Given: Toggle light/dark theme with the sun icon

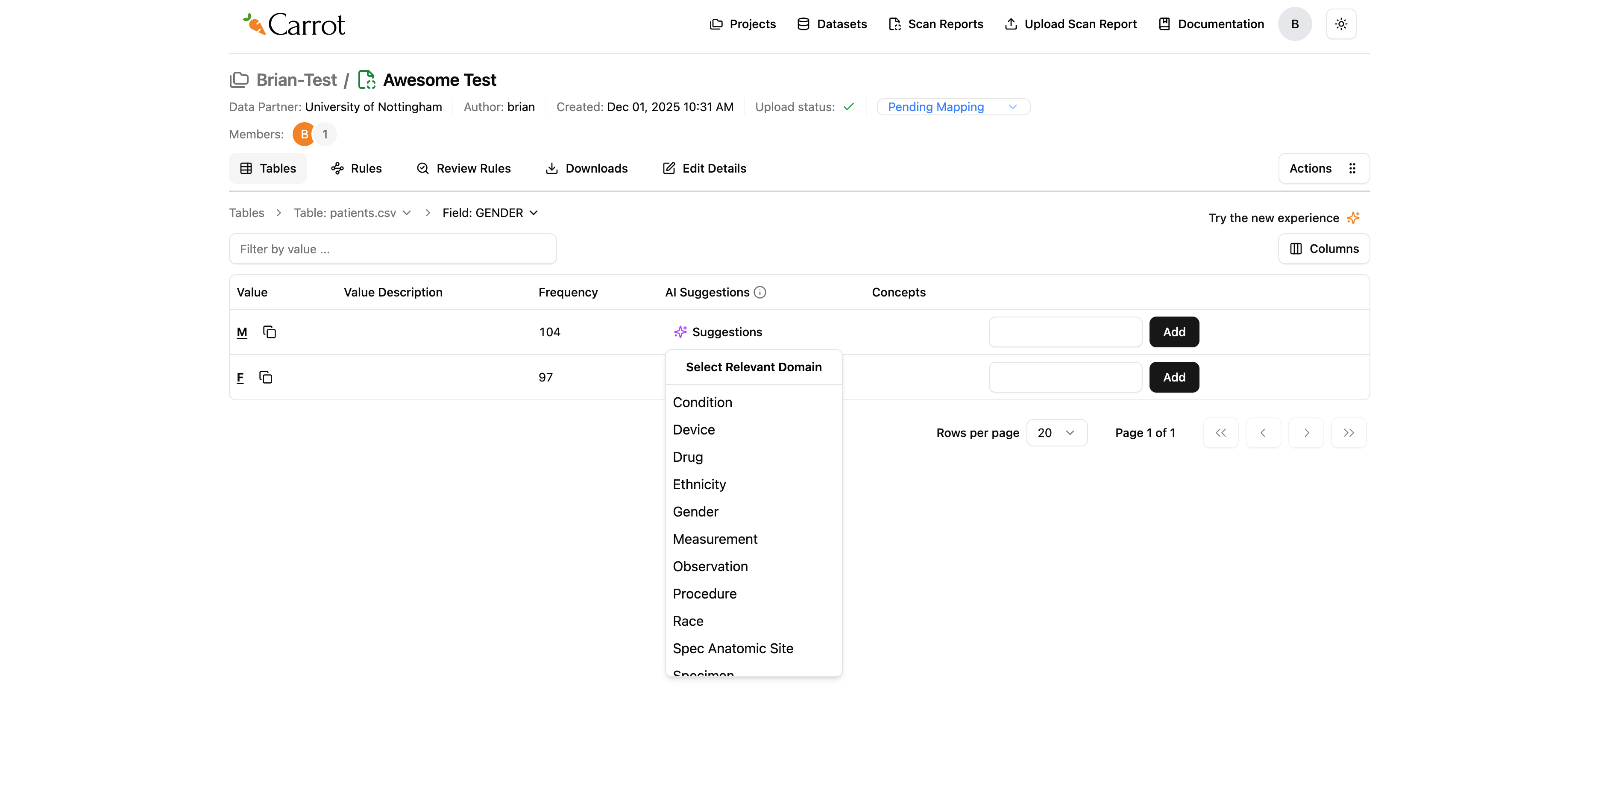Looking at the screenshot, I should coord(1340,23).
